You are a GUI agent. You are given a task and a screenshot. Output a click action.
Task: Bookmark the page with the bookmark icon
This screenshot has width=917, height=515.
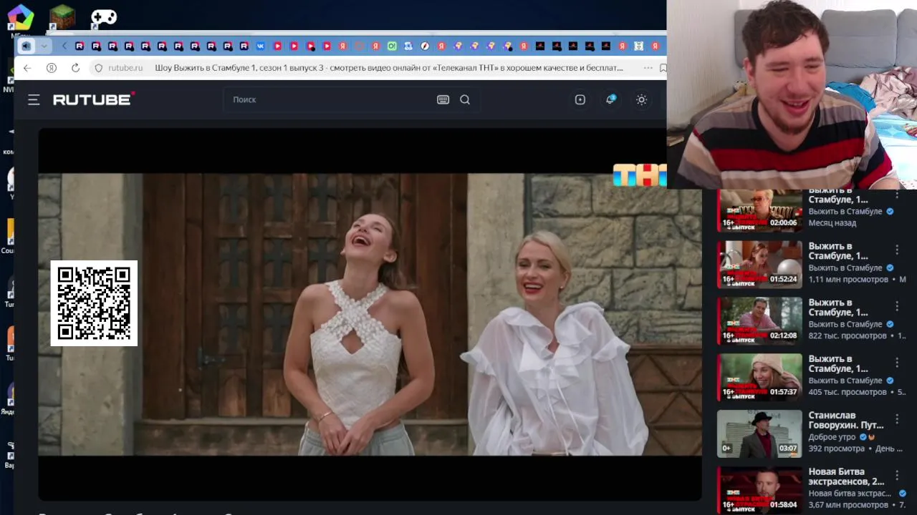[x=663, y=68]
